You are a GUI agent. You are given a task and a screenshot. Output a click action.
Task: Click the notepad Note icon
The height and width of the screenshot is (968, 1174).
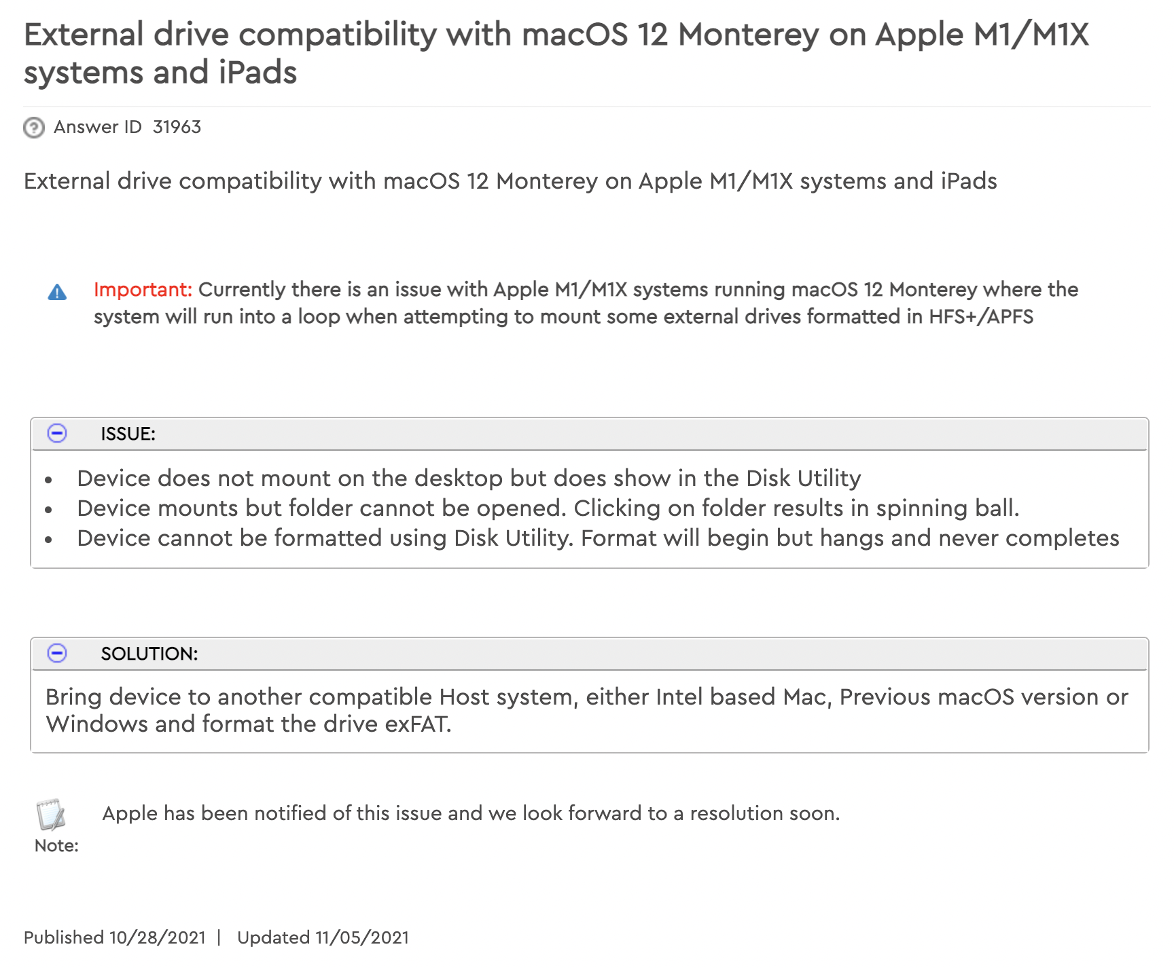51,815
